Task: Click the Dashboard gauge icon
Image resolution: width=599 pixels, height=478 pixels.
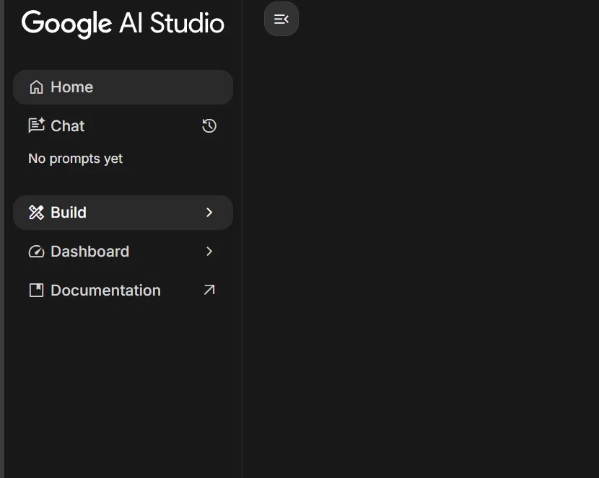Action: click(x=36, y=252)
